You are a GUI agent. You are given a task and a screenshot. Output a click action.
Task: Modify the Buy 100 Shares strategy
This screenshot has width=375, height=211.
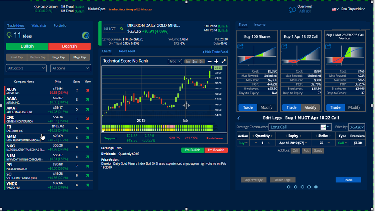click(266, 107)
